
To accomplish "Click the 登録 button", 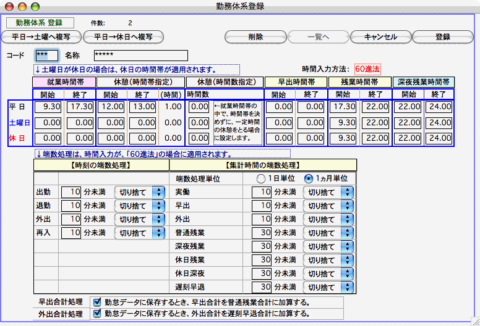I will click(443, 37).
